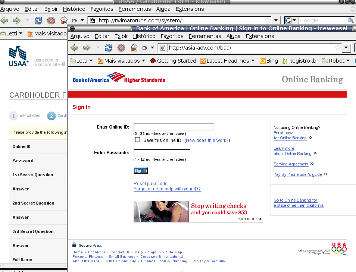Open the back-forward history dropdown in Bank of America window

coord(98,48)
